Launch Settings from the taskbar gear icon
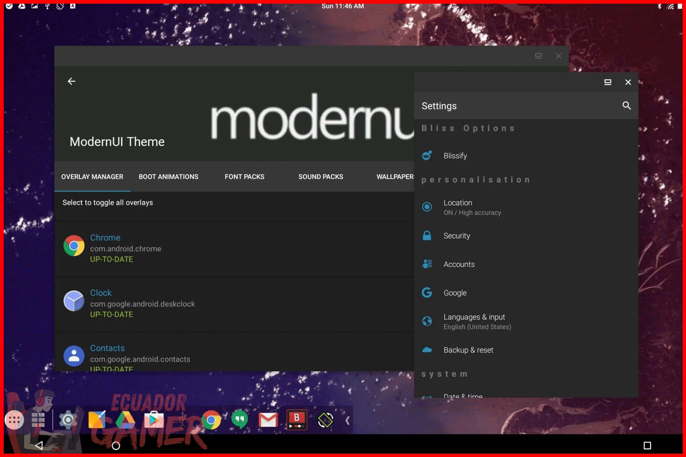686x457 pixels. pos(68,420)
